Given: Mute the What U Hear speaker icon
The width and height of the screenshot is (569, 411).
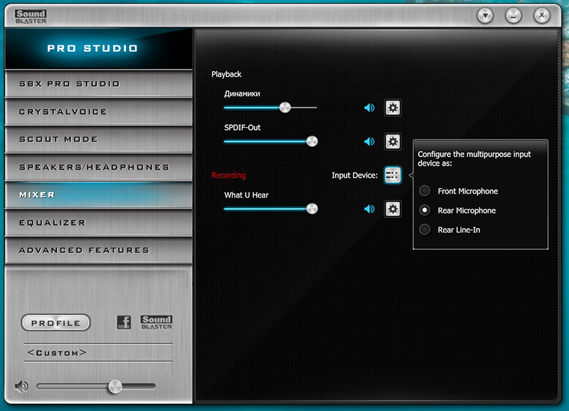Looking at the screenshot, I should (x=369, y=209).
